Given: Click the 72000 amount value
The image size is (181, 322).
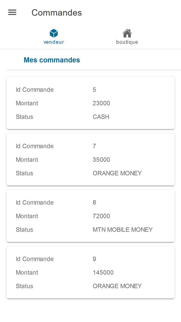Looking at the screenshot, I should pyautogui.click(x=101, y=216).
